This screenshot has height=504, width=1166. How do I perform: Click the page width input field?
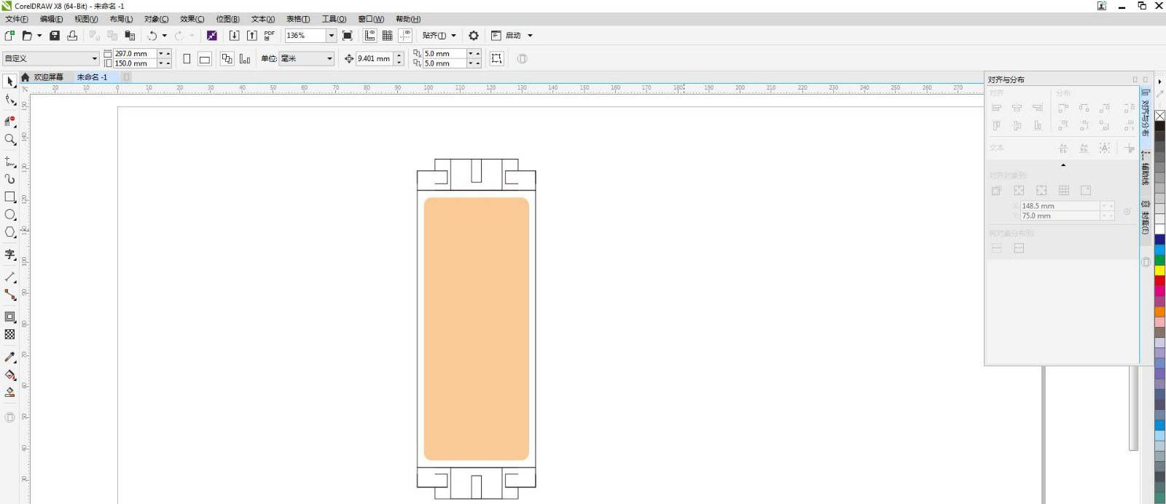pos(134,54)
